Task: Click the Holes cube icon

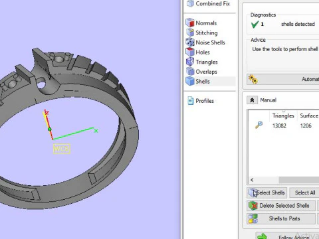Action: click(190, 52)
